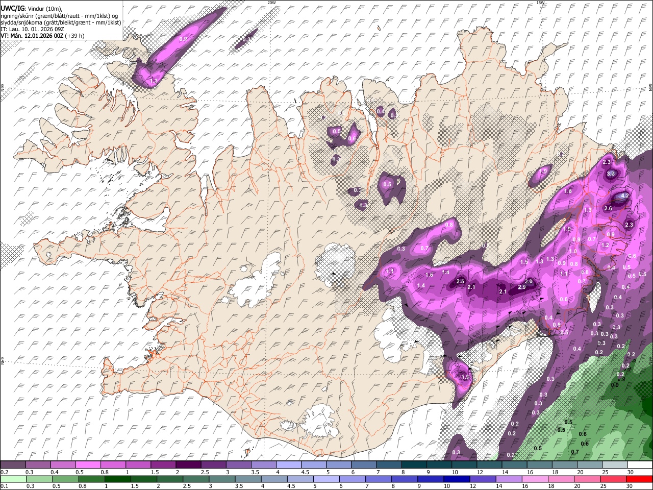The image size is (653, 490).
Task: Click the 2.6 snowfall value on the map
Action: 608,209
